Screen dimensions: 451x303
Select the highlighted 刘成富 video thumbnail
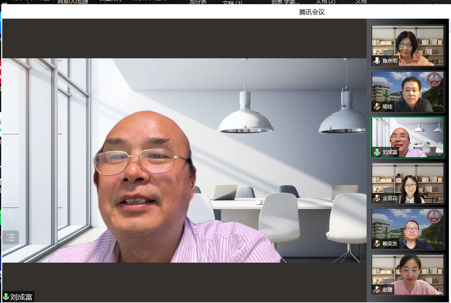408,136
